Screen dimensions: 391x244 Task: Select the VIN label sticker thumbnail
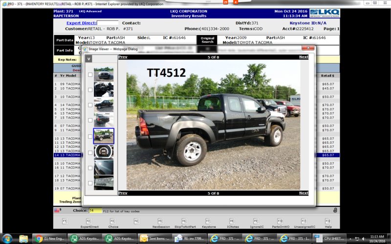[x=104, y=183]
